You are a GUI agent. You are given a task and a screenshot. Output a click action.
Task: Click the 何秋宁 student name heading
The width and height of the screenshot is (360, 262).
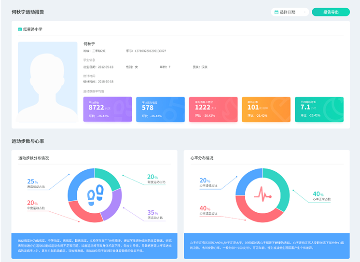pos(89,44)
